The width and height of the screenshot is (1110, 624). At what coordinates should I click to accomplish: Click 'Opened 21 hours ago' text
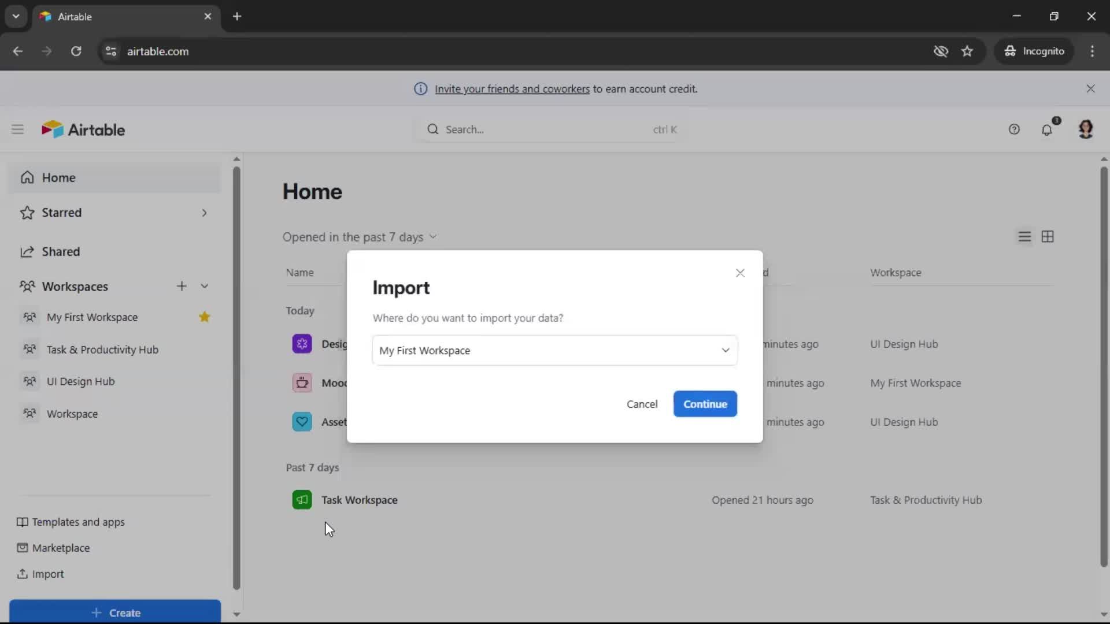[762, 500]
